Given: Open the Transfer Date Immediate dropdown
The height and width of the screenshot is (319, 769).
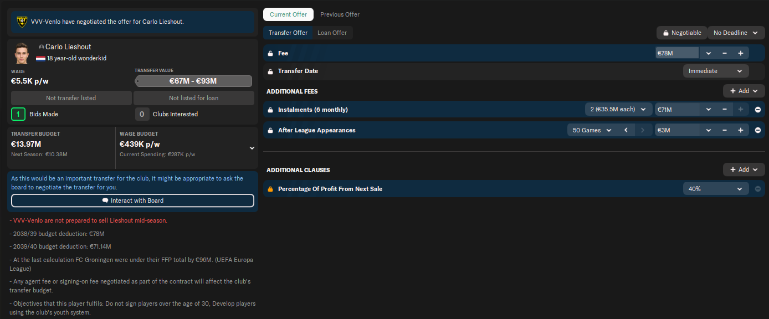Looking at the screenshot, I should (716, 71).
